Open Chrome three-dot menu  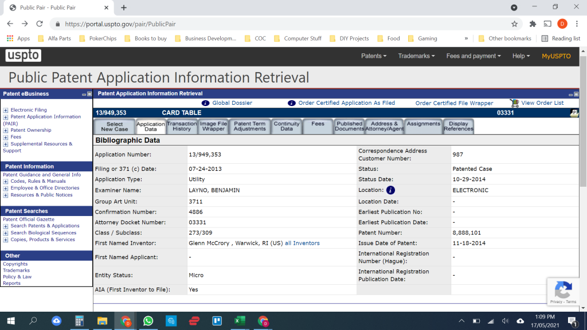[577, 24]
